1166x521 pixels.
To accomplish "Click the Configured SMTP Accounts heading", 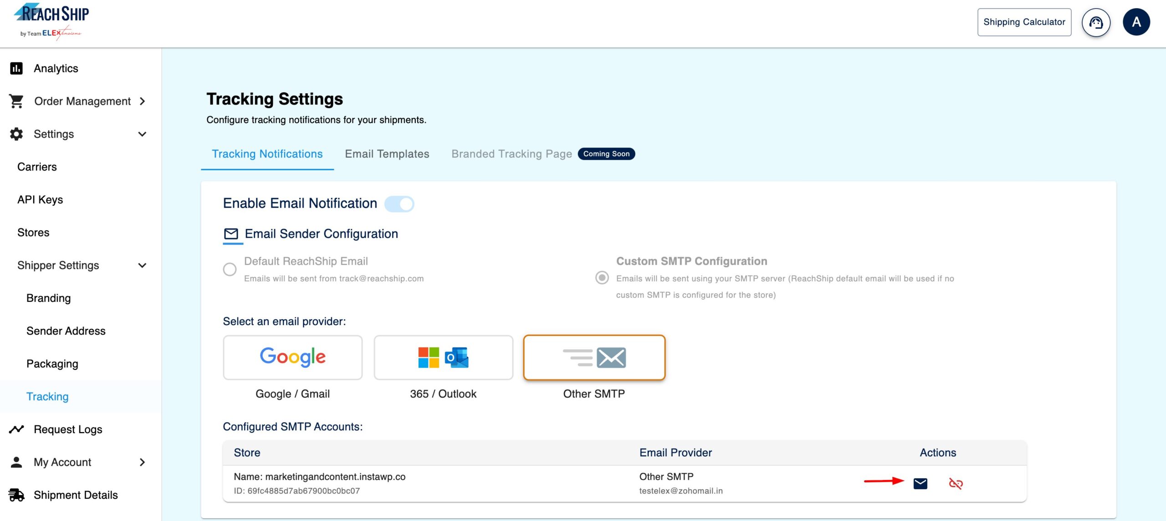I will coord(292,426).
